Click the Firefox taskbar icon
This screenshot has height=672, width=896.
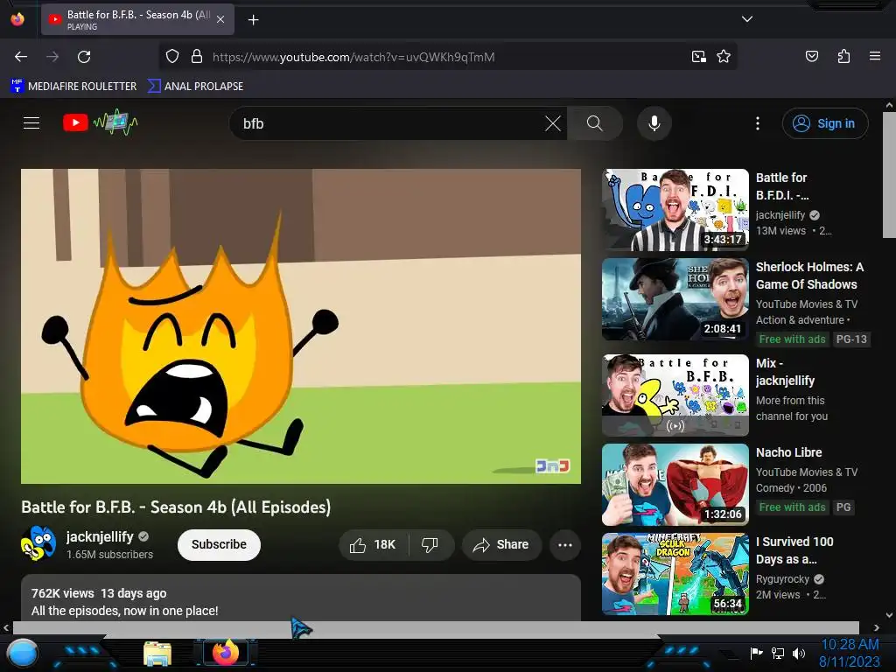point(225,653)
